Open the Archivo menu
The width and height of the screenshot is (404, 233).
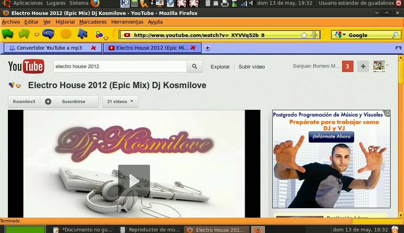point(11,22)
